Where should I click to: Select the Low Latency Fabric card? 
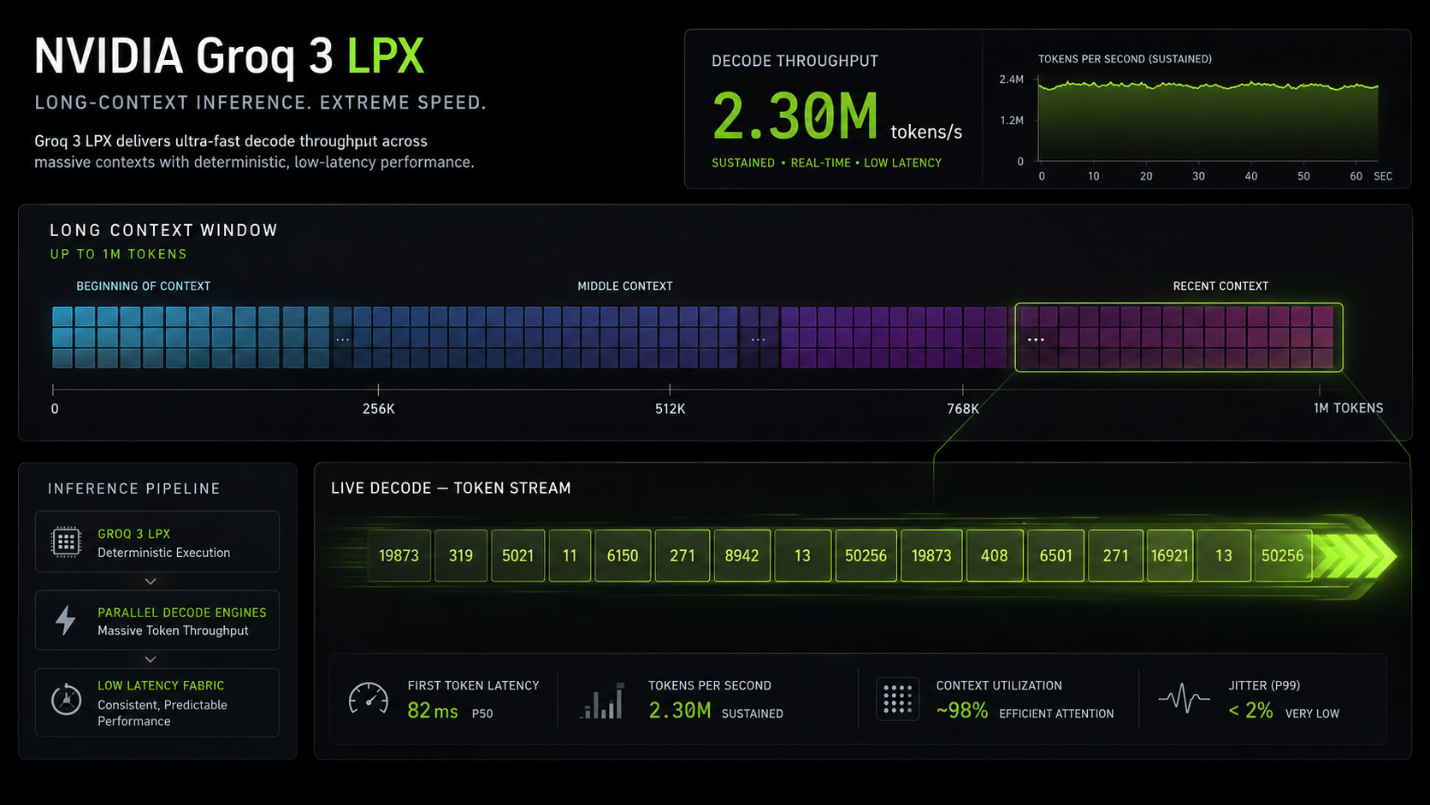(x=157, y=702)
